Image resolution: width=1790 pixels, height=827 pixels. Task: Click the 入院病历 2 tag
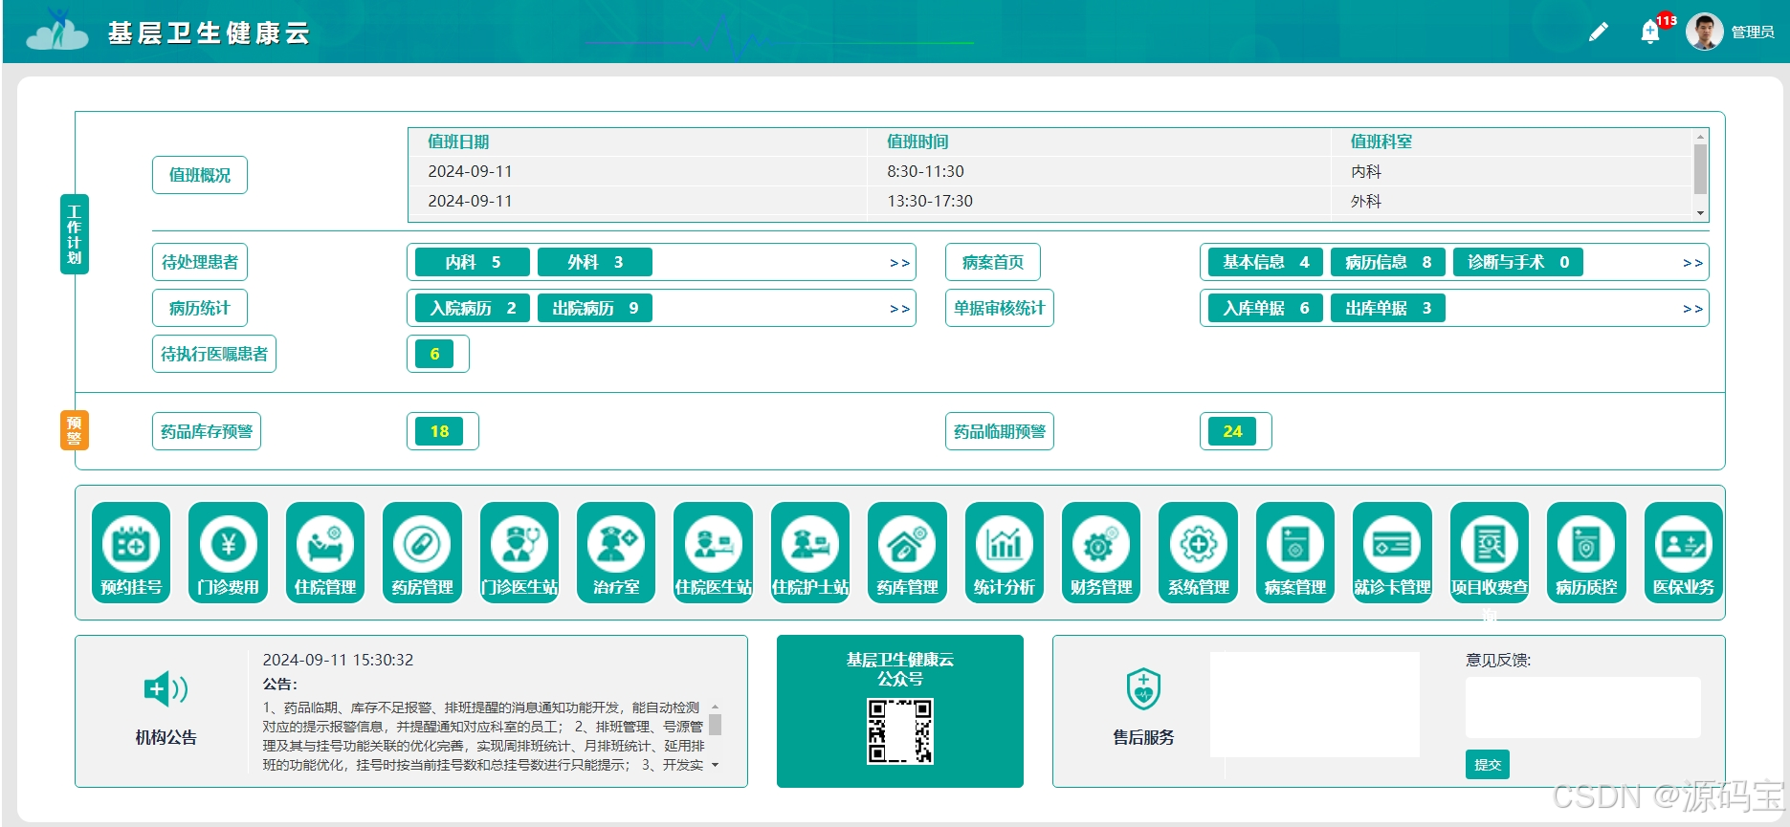[473, 308]
